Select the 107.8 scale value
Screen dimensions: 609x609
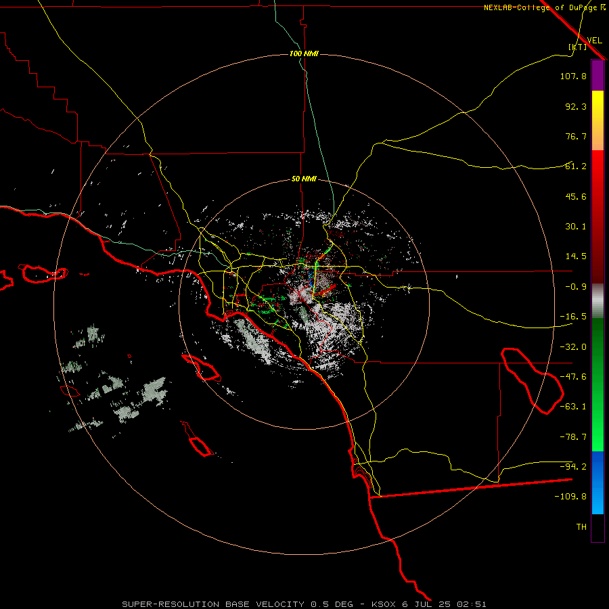(x=573, y=76)
